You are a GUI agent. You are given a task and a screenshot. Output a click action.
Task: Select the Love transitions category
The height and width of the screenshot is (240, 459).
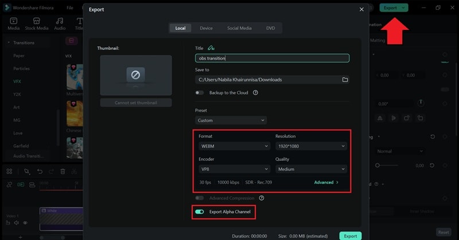(x=18, y=133)
